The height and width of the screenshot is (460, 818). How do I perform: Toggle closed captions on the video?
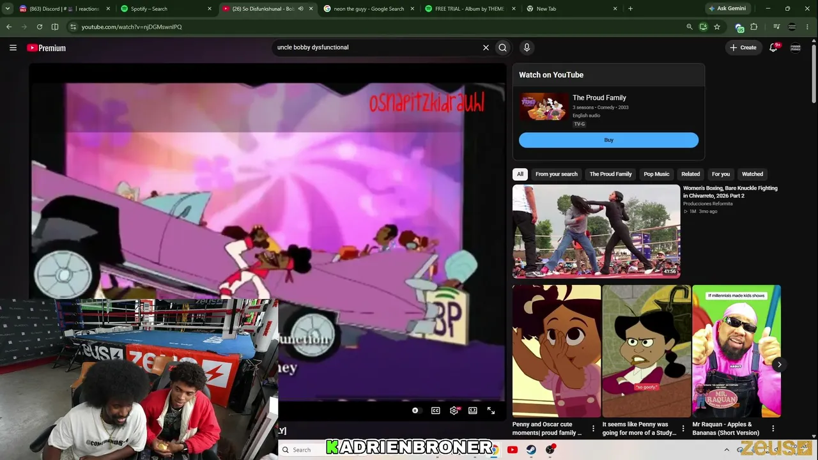tap(436, 410)
